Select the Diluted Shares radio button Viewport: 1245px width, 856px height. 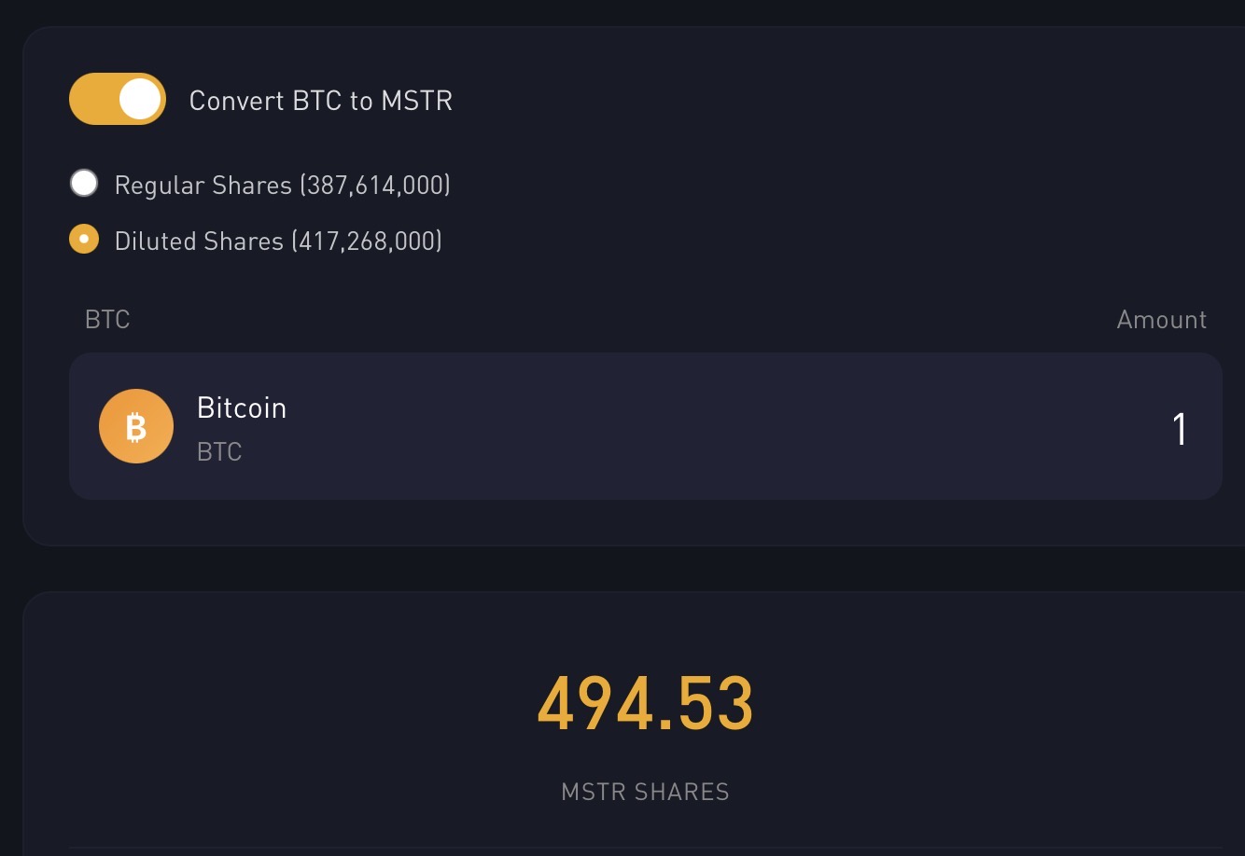(84, 239)
